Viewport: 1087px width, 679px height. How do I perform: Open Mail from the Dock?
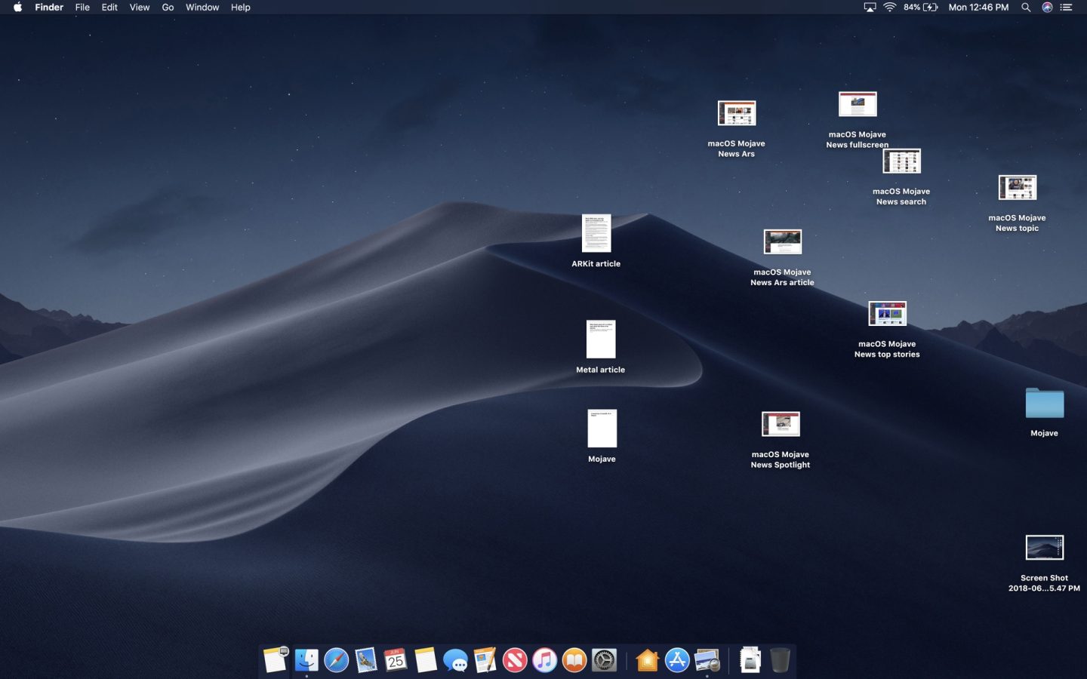point(365,660)
